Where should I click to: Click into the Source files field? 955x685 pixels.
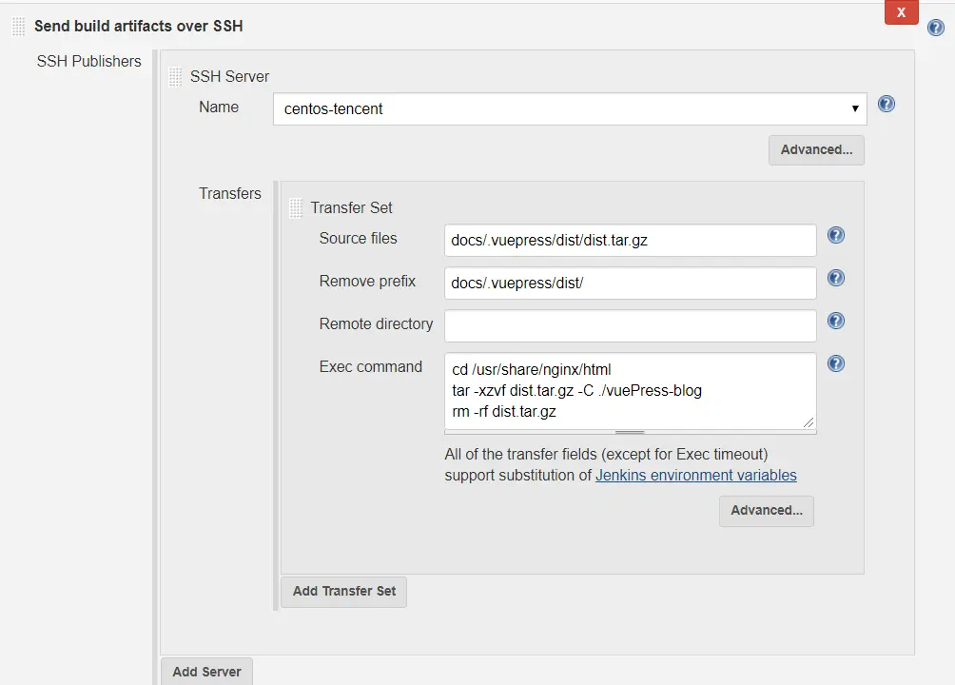tap(630, 241)
